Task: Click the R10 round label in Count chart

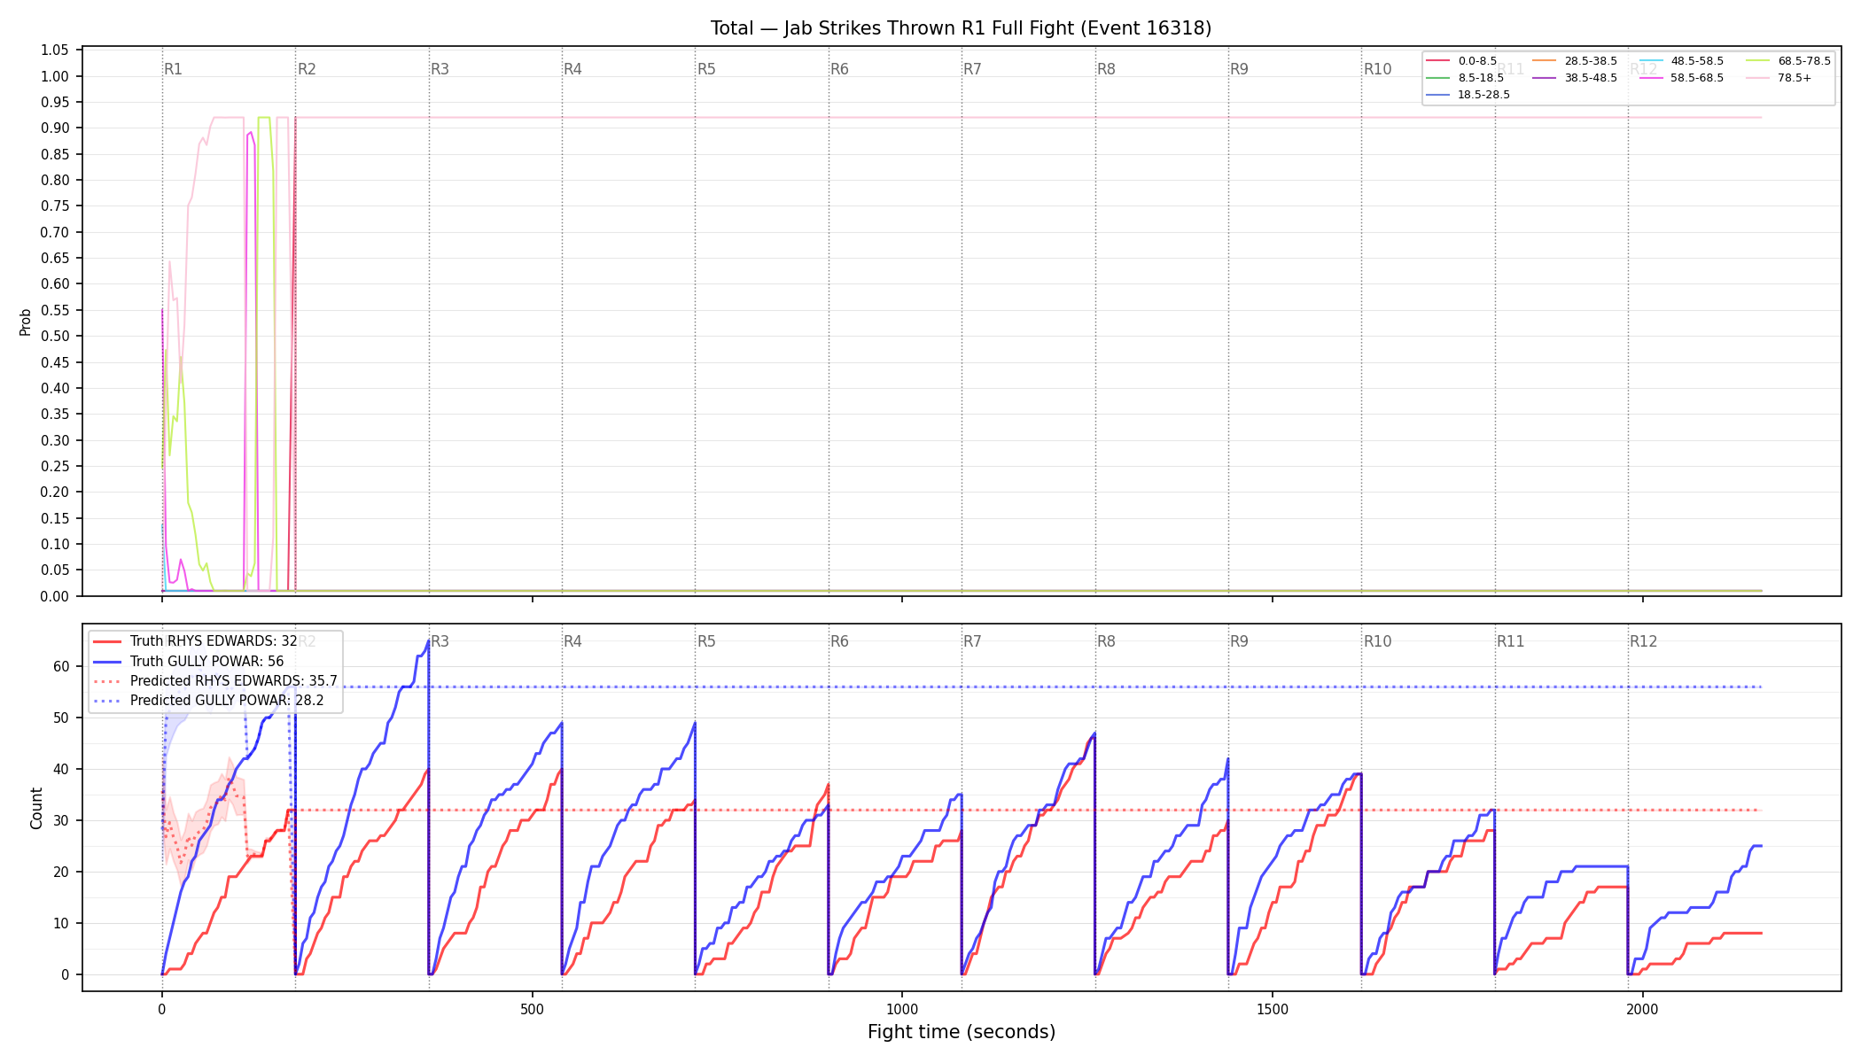Action: [x=1377, y=641]
